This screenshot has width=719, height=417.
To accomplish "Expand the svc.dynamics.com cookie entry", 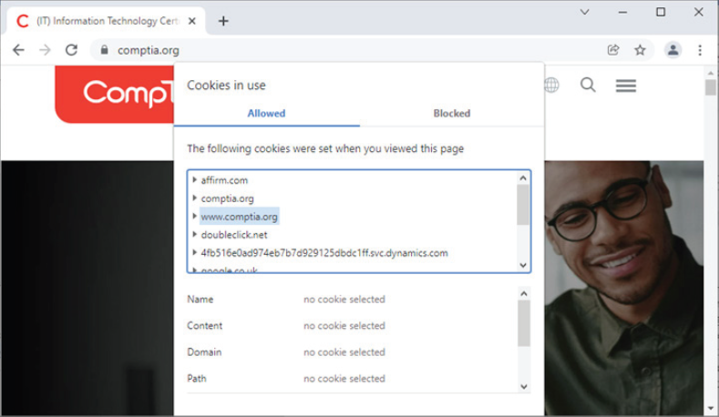I will pyautogui.click(x=194, y=252).
